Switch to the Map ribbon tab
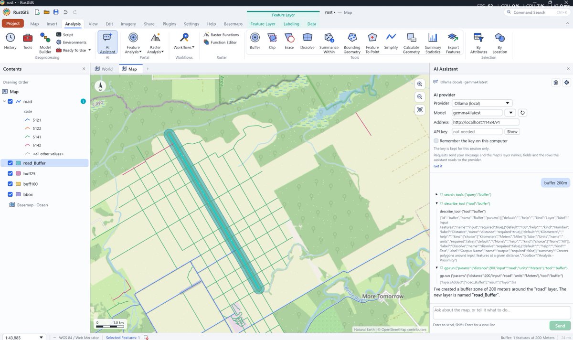The image size is (573, 340). tap(34, 23)
